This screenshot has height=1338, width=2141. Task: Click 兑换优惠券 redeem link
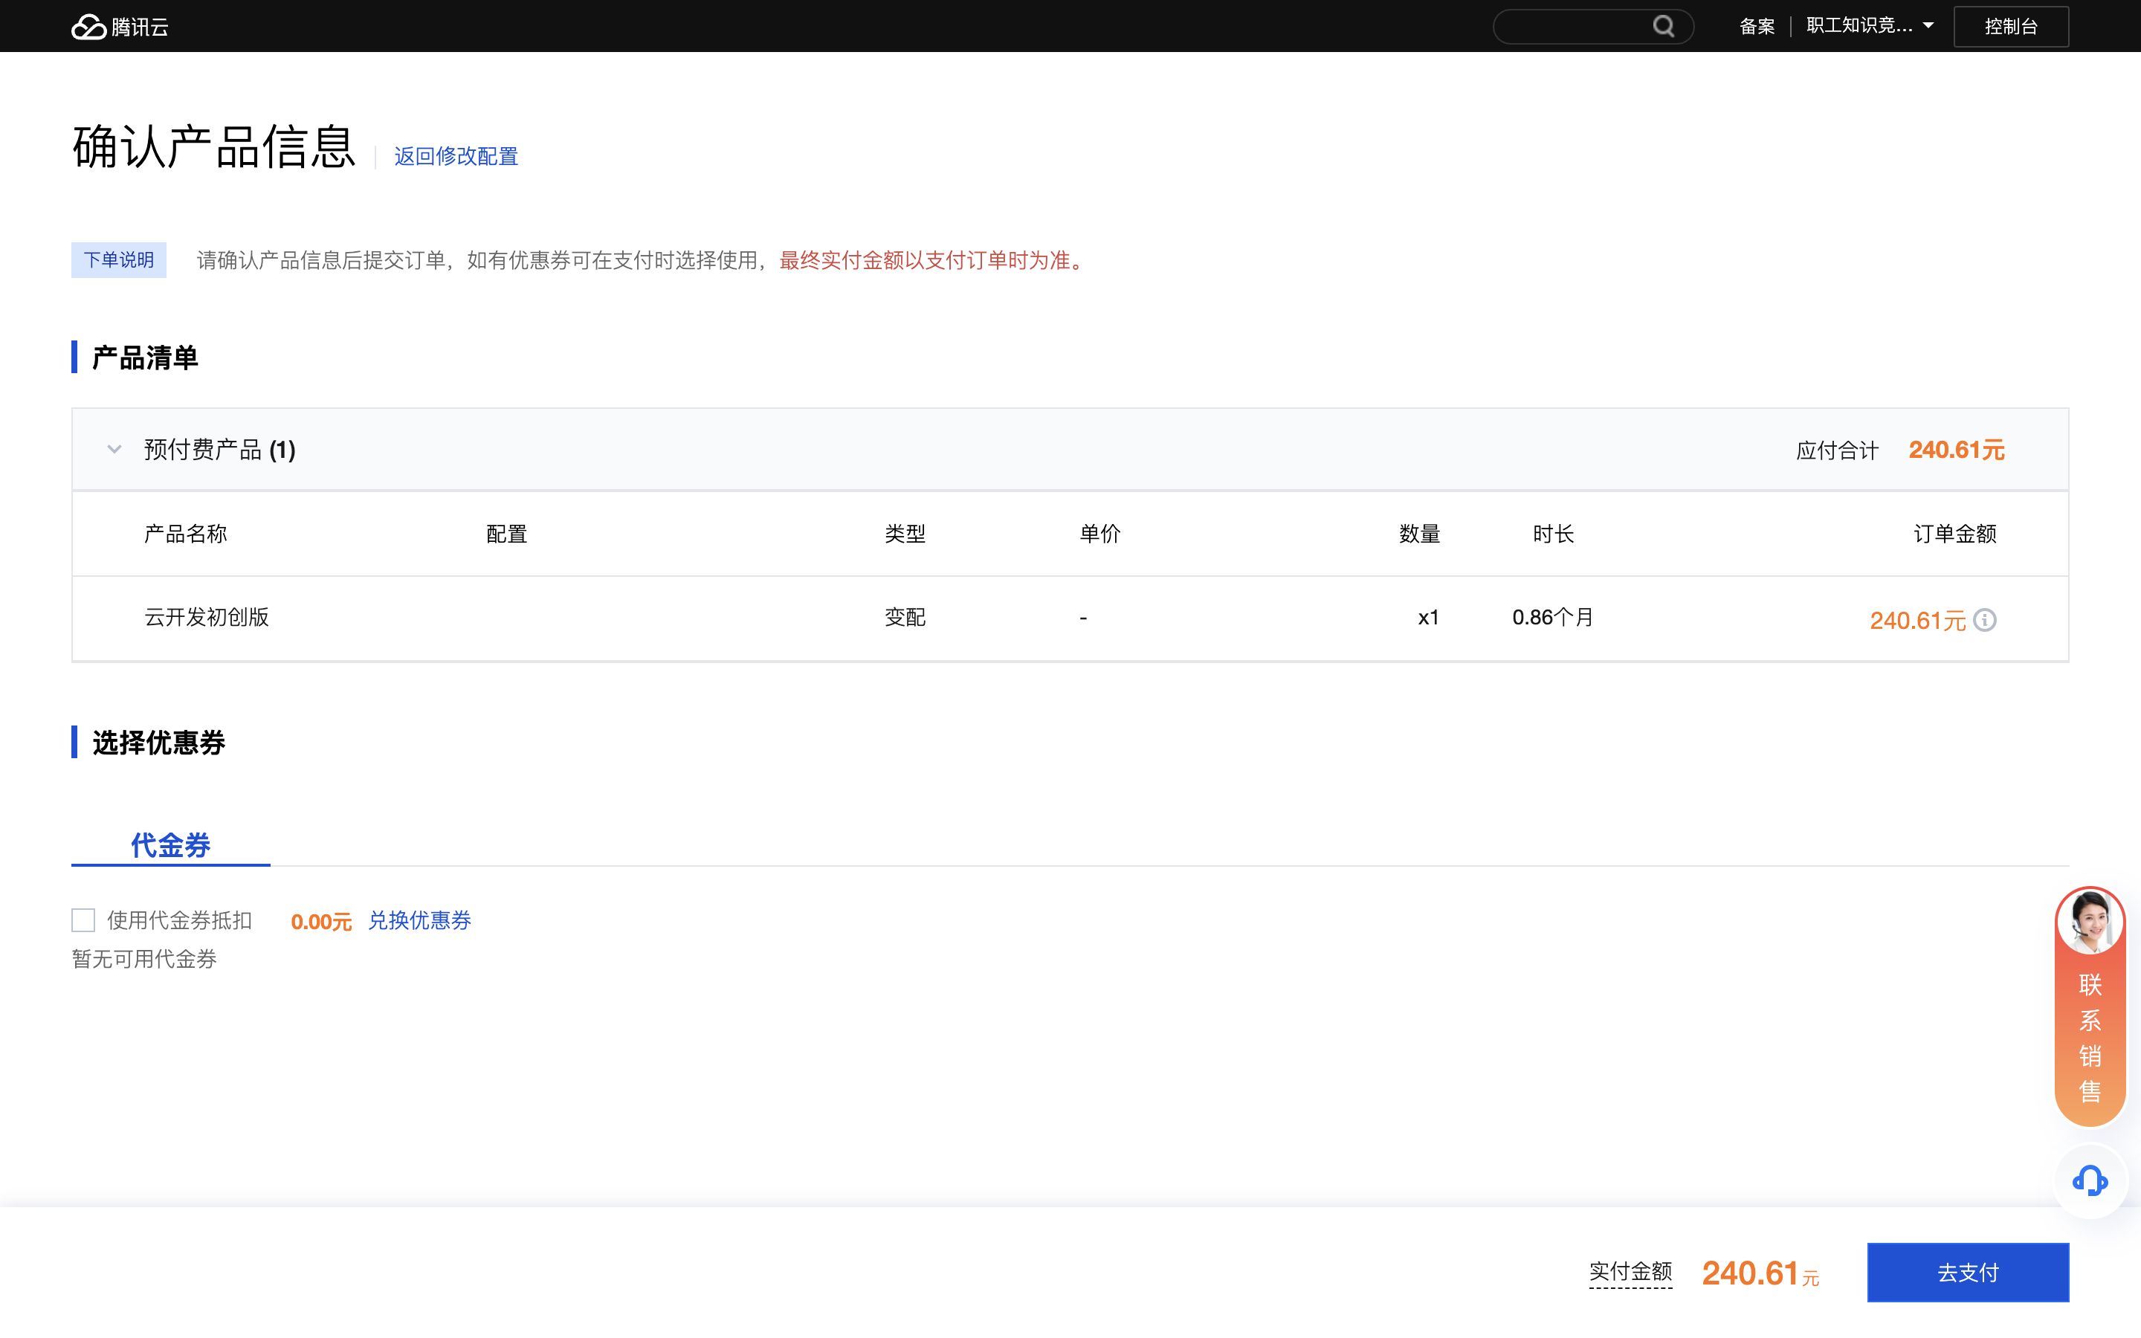419,920
